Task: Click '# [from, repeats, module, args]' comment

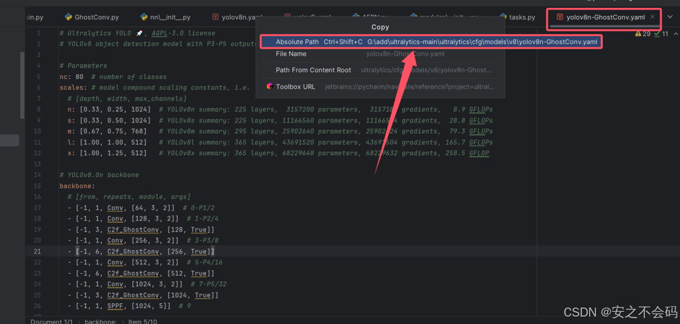Action: pos(129,197)
